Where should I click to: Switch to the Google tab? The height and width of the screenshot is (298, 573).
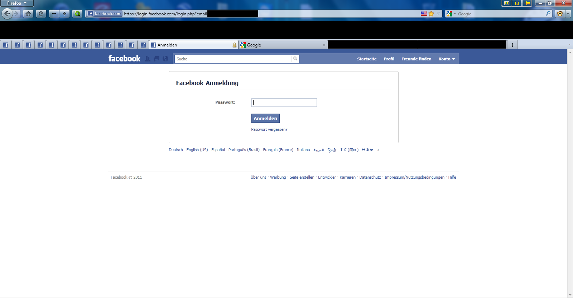click(x=283, y=45)
